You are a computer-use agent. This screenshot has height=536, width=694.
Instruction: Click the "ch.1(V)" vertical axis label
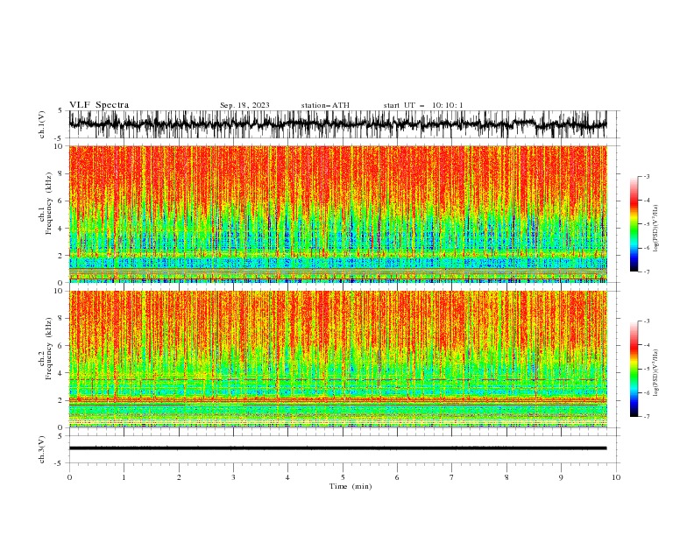42,124
